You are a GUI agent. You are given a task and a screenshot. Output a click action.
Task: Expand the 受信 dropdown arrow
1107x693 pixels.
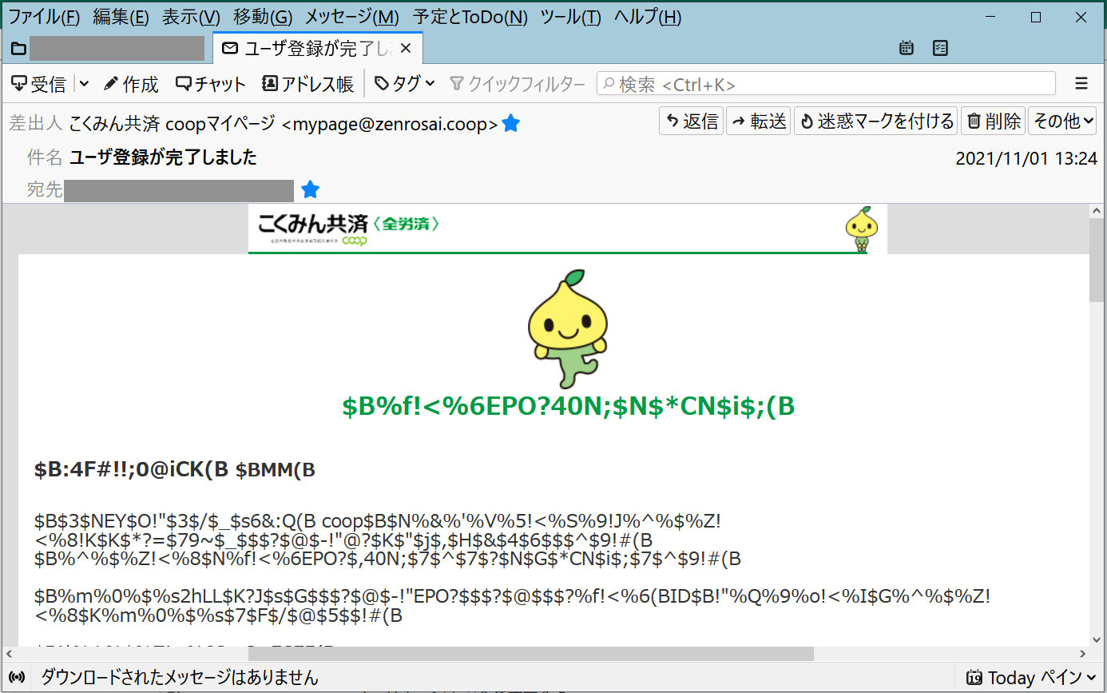coord(84,84)
